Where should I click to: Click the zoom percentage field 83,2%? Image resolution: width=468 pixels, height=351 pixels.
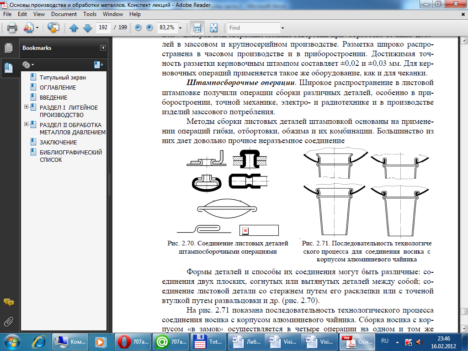click(167, 27)
